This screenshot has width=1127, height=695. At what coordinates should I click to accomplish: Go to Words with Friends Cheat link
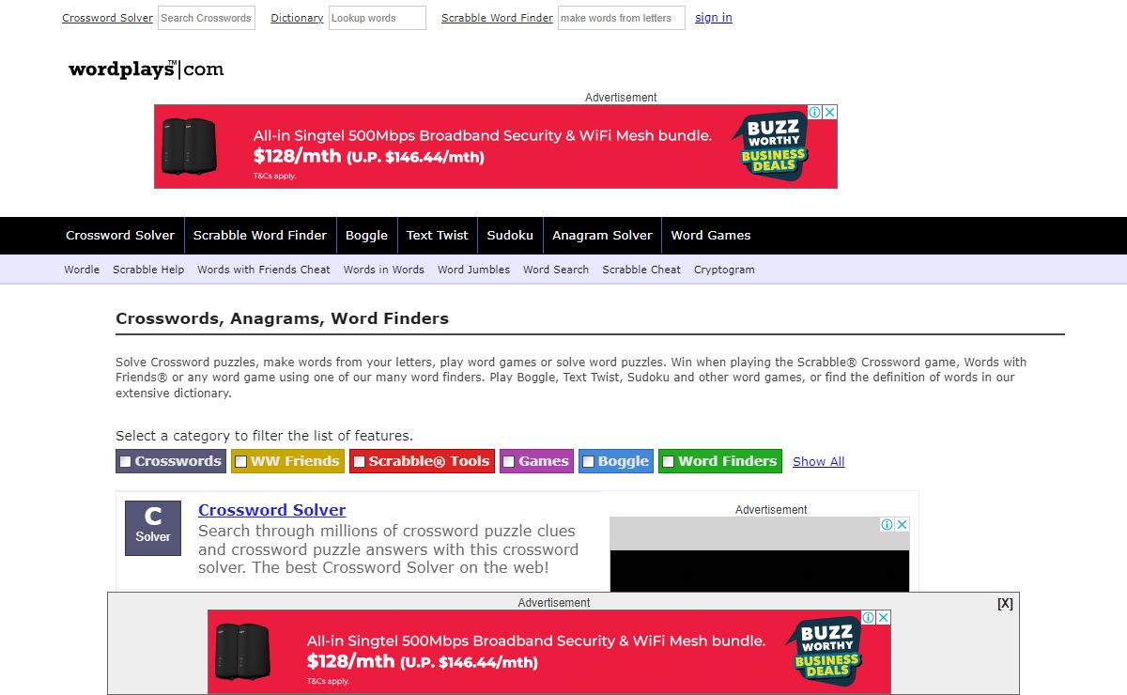coord(264,270)
